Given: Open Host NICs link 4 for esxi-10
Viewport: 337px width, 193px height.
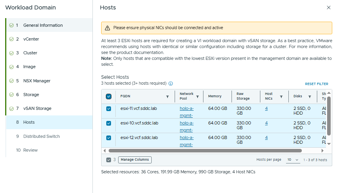Looking at the screenshot, I should tap(266, 123).
